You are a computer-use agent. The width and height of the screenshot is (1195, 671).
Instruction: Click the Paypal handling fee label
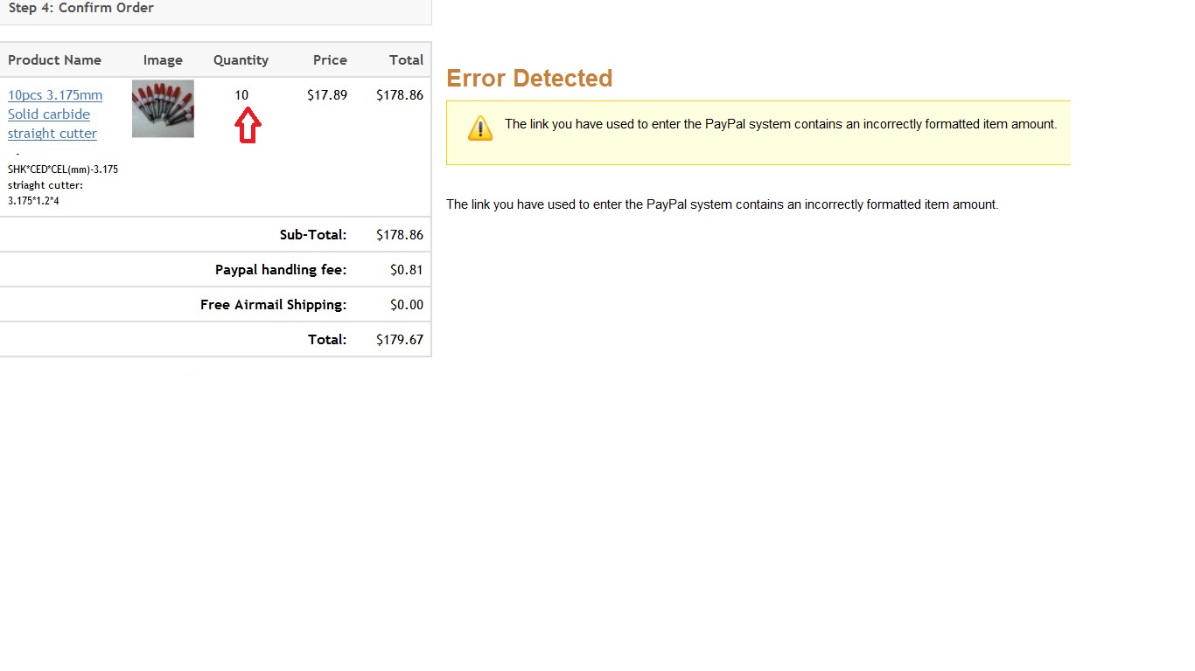(281, 270)
